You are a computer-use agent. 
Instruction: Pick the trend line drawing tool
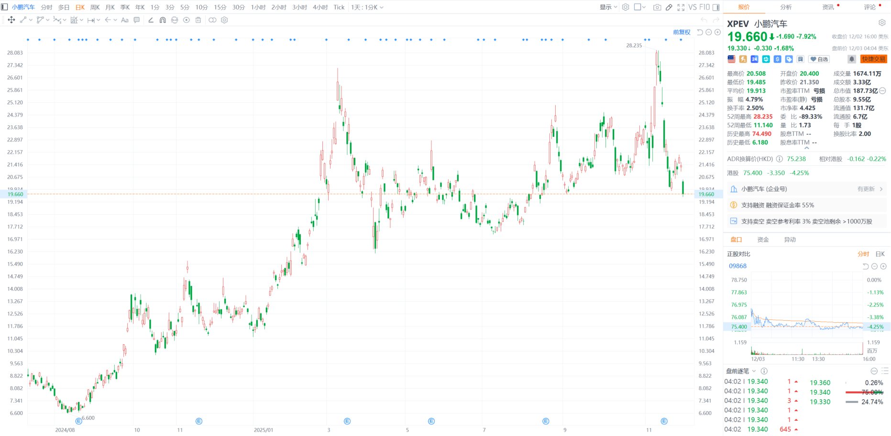[x=23, y=20]
